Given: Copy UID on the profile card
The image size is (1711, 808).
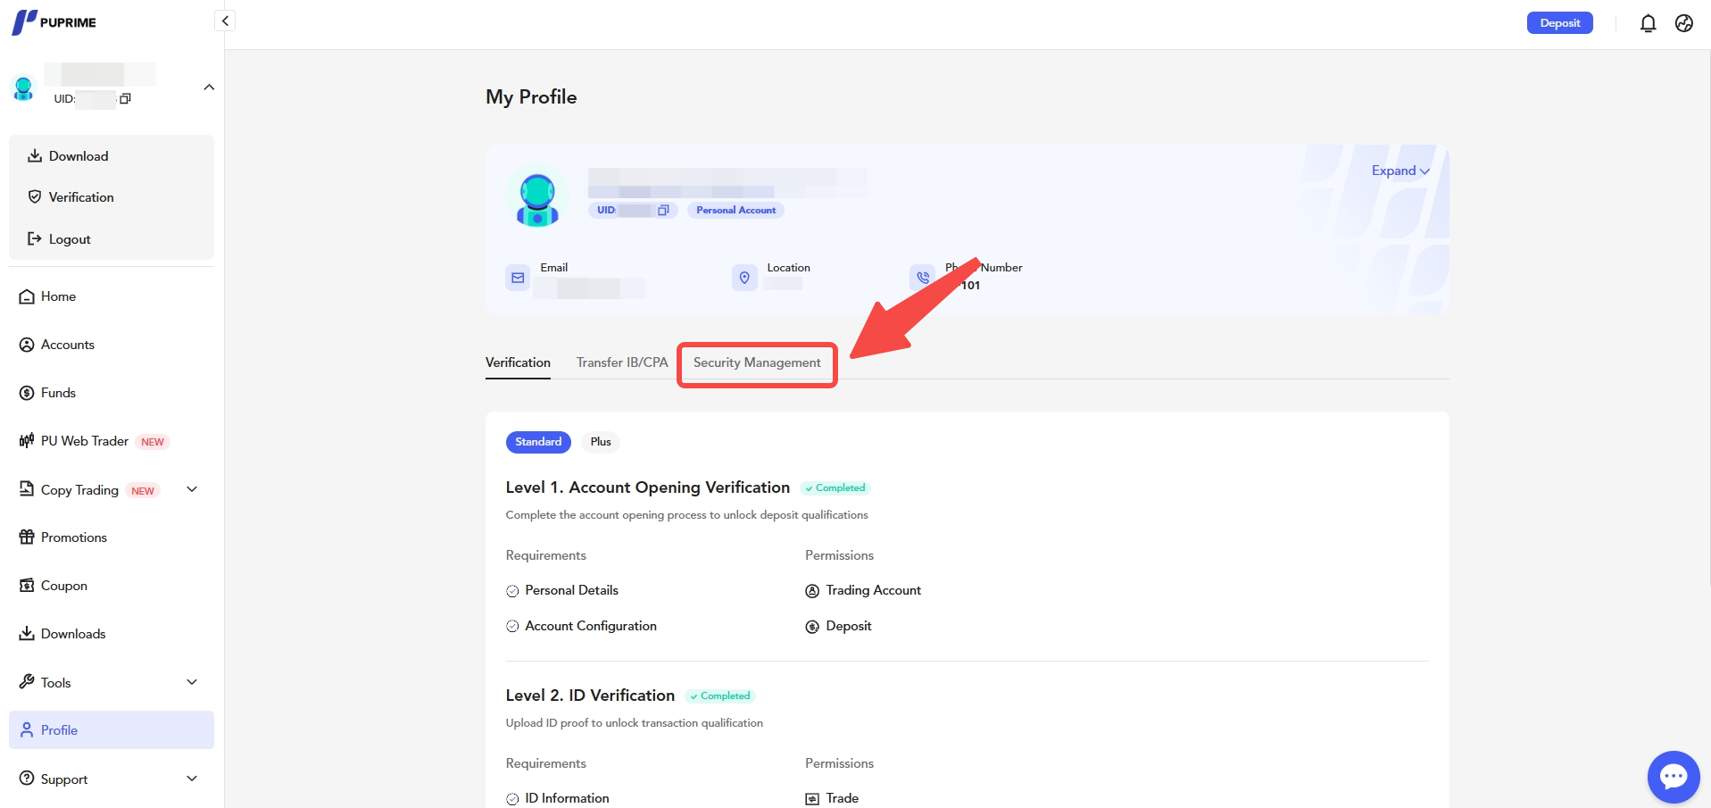Looking at the screenshot, I should coord(663,211).
